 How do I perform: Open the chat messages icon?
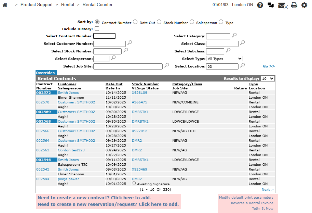271,5
